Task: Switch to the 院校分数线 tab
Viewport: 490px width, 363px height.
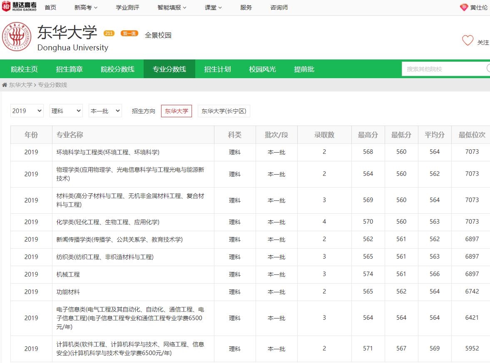Action: [117, 69]
